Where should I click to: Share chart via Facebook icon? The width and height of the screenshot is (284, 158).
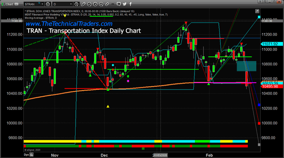pyautogui.click(x=130, y=4)
